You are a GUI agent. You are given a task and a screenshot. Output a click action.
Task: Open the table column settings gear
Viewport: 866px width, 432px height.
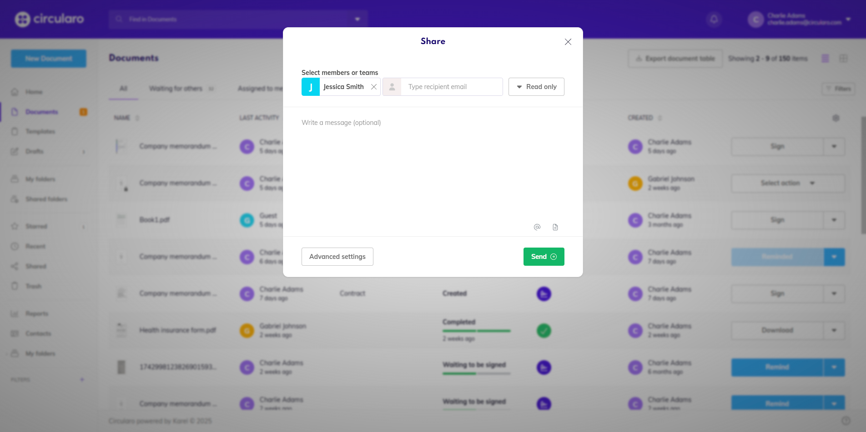836,118
